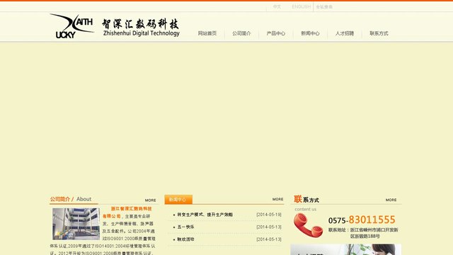Click the 公司简介 / About section heading
Image resolution: width=453 pixels, height=255 pixels.
[x=71, y=199]
